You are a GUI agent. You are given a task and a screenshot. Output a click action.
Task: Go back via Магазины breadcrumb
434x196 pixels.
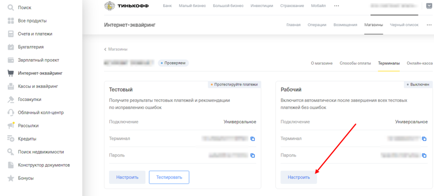click(x=116, y=49)
